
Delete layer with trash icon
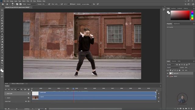click(x=192, y=109)
